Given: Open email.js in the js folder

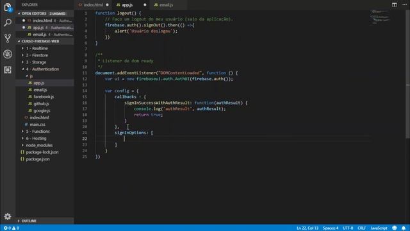Looking at the screenshot, I should 40,90.
